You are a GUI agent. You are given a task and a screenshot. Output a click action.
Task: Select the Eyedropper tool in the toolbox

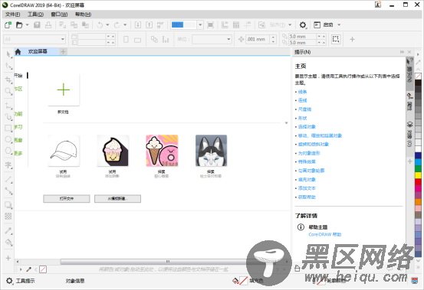click(x=8, y=230)
